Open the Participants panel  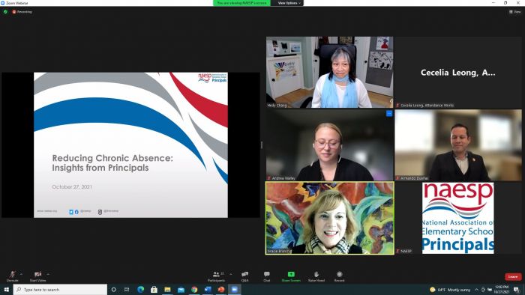[x=216, y=276]
